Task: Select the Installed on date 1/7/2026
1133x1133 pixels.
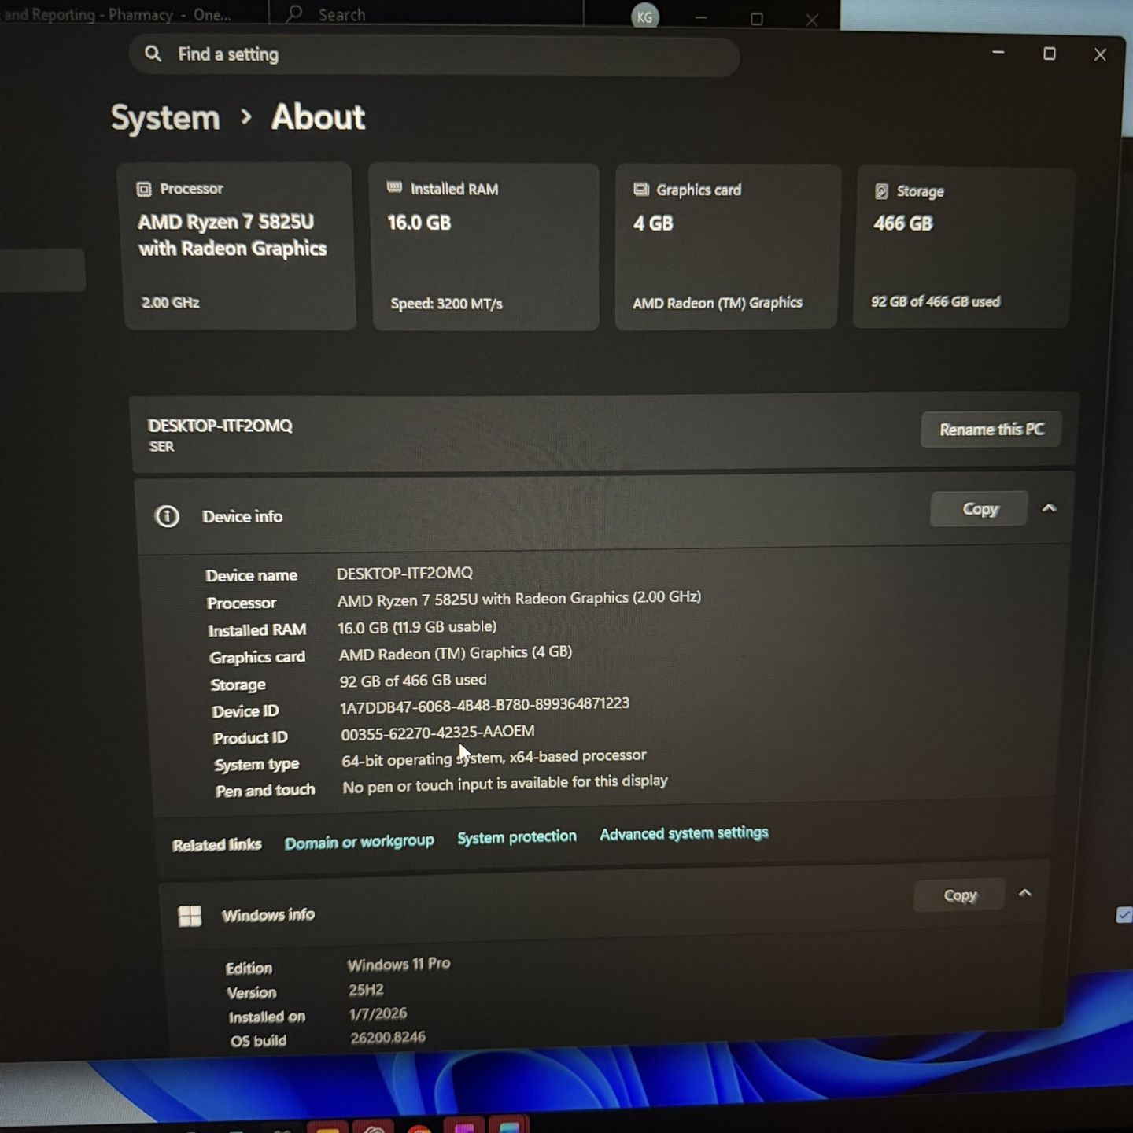Action: pyautogui.click(x=378, y=1014)
